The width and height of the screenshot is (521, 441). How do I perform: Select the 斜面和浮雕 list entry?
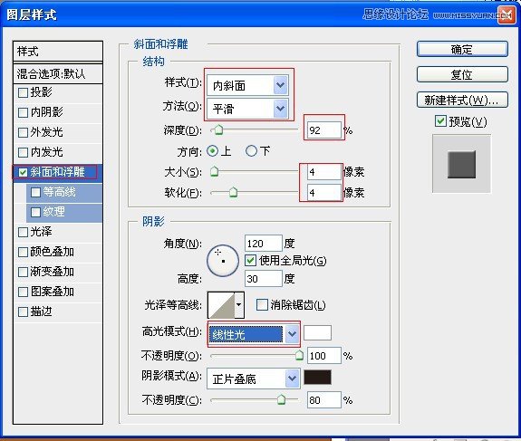[x=58, y=172]
